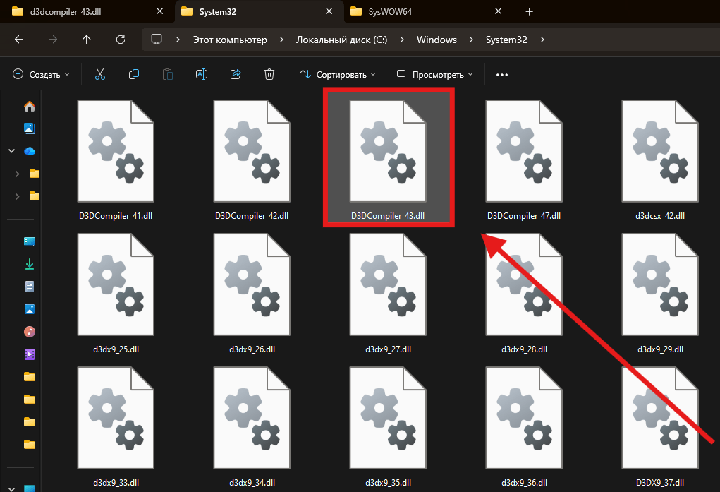The height and width of the screenshot is (492, 720).
Task: Click the Copy icon in toolbar
Action: [133, 74]
